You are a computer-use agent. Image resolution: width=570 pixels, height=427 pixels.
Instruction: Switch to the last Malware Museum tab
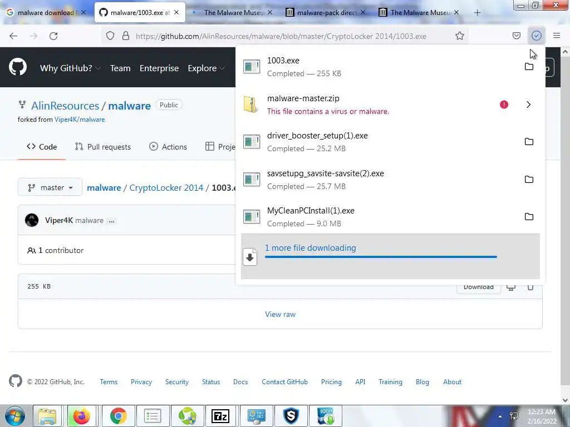click(418, 13)
